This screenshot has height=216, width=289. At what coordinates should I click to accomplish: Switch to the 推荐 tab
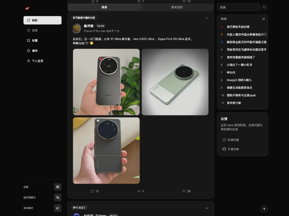pyautogui.click(x=104, y=7)
